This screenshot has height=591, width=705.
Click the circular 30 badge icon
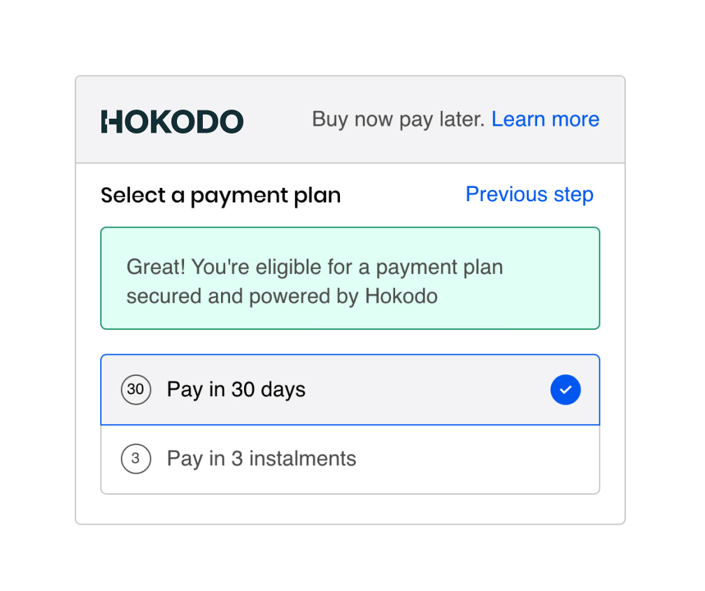coord(136,390)
